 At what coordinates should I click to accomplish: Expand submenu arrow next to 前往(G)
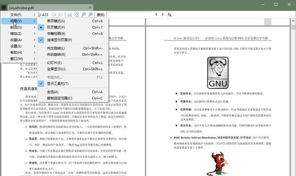point(34,27)
